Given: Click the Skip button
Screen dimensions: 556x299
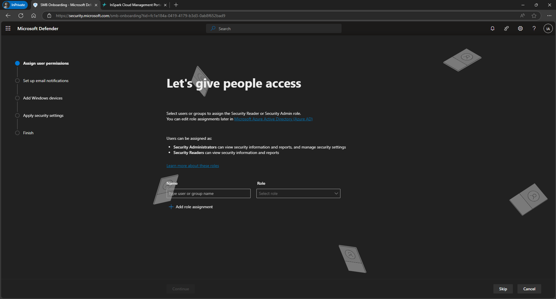Looking at the screenshot, I should pos(503,289).
